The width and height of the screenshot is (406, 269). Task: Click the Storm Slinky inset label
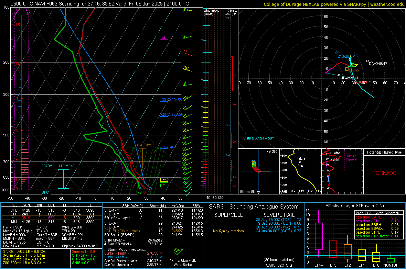click(249, 192)
